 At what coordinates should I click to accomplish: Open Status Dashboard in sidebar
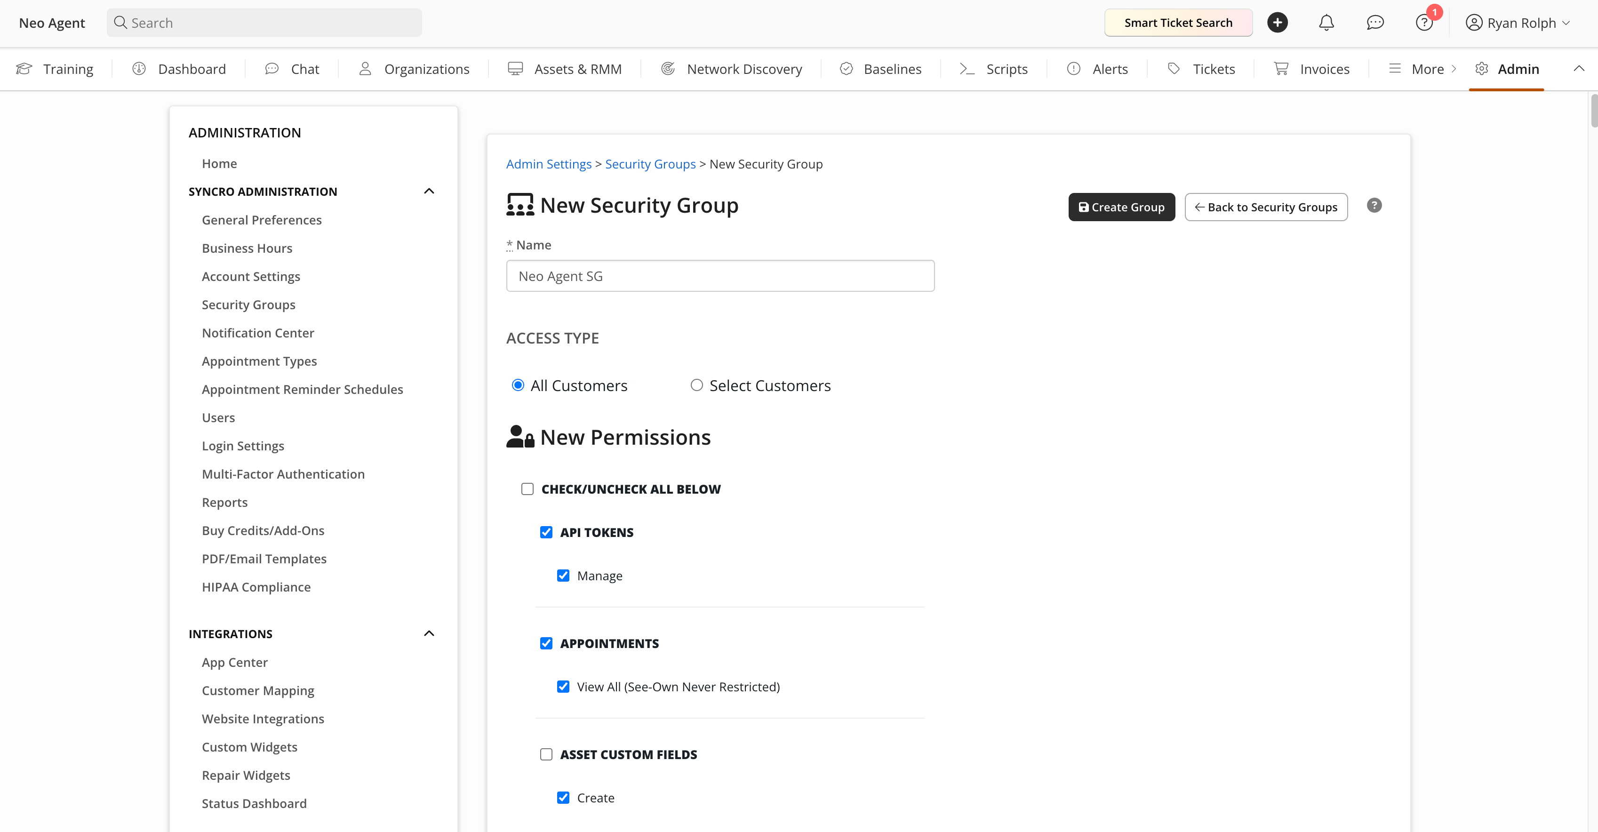pyautogui.click(x=255, y=803)
